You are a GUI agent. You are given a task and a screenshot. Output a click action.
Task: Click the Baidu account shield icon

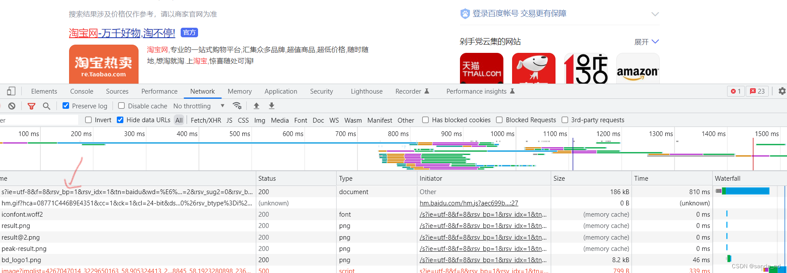(465, 14)
